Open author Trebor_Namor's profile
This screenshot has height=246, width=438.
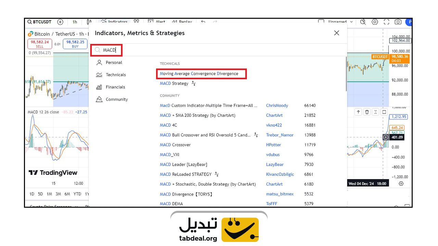280,135
